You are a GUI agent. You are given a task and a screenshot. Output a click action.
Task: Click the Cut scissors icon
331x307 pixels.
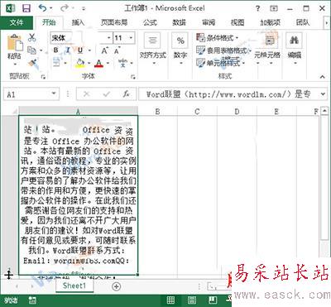(x=32, y=37)
